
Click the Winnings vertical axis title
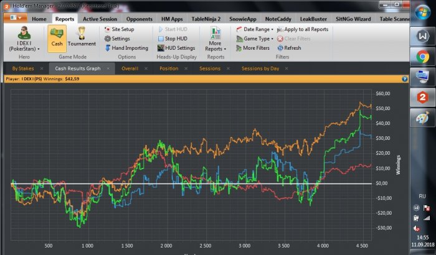(x=398, y=165)
